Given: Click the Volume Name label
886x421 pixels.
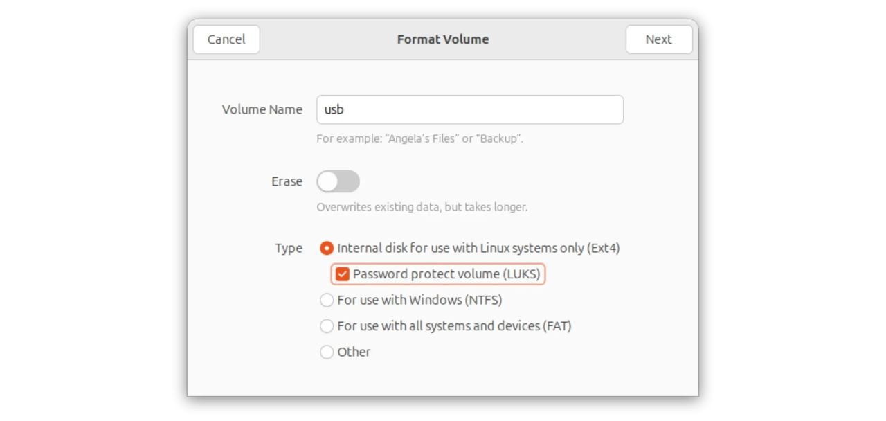Looking at the screenshot, I should point(262,109).
